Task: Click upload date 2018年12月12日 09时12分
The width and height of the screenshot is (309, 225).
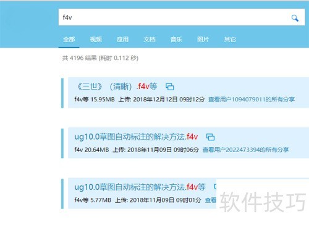Action: point(169,100)
